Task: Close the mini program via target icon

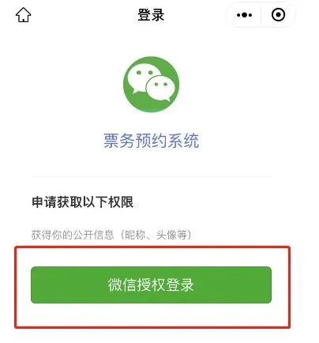Action: [278, 15]
